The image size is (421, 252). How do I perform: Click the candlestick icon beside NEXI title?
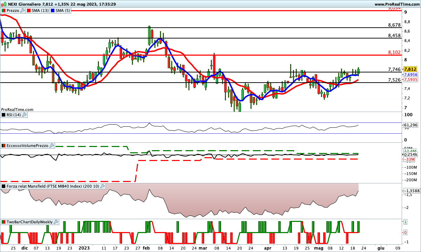4,4
